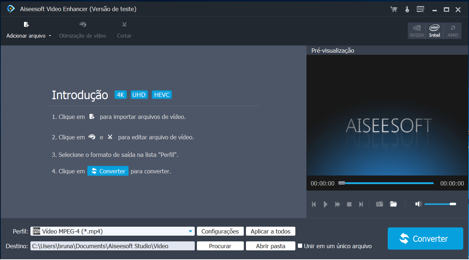Click the Destino path input field

(112, 246)
